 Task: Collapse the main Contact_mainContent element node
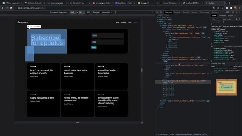coord(161,57)
